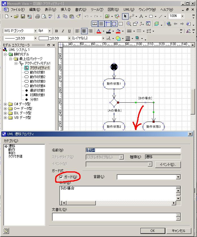Viewport: 197px width, 237px height.
Task: Click inside the 文書化(D) text box
Action: click(114, 217)
